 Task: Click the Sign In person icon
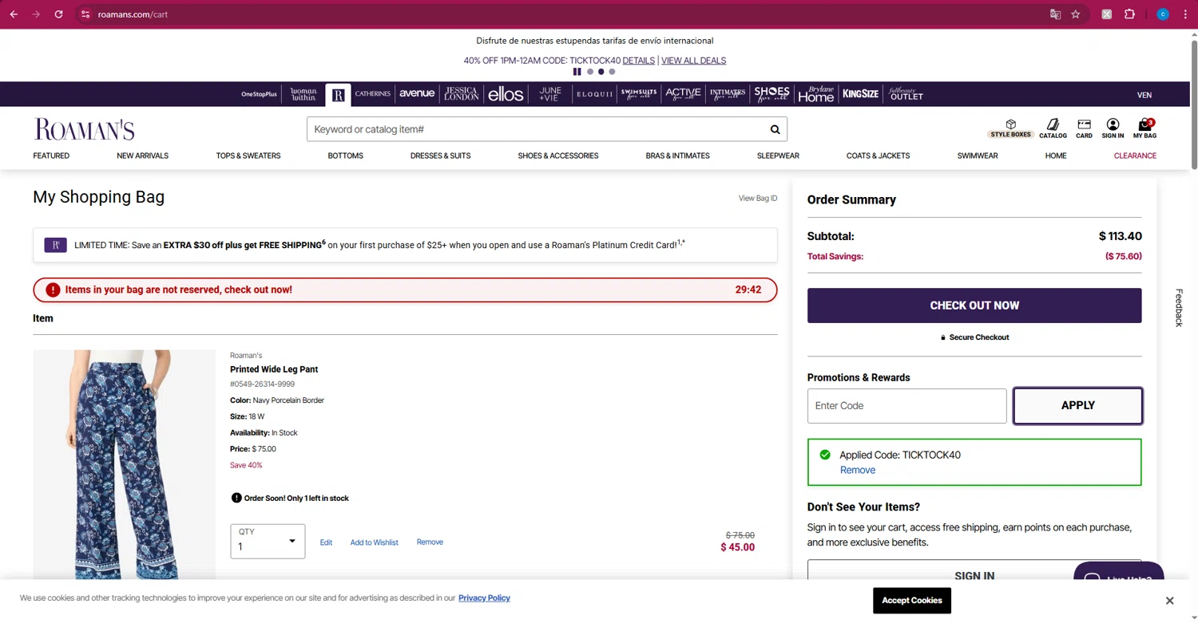[x=1113, y=128]
